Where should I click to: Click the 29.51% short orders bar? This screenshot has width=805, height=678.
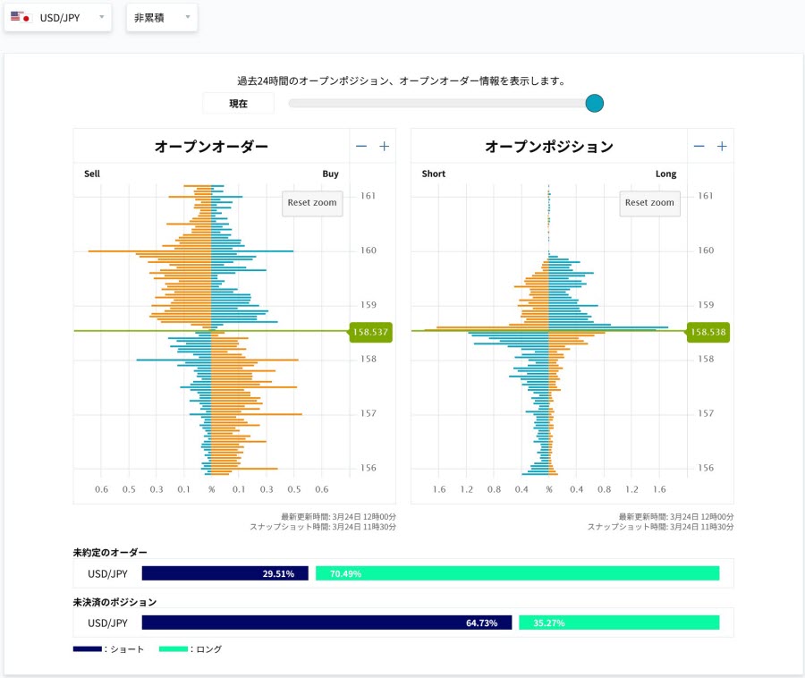pos(225,573)
